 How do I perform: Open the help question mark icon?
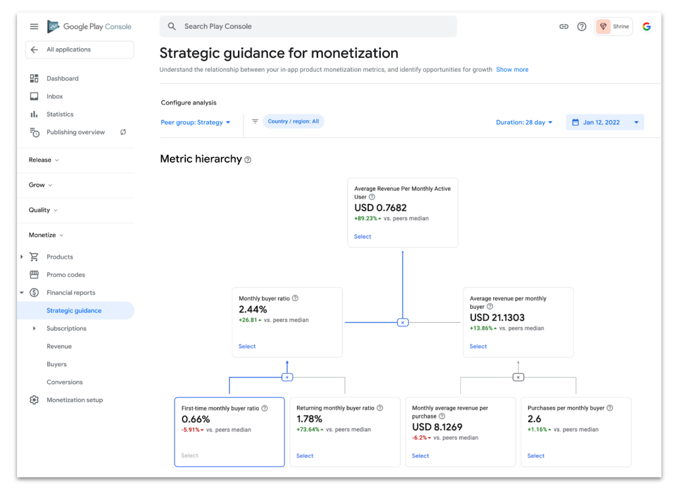[582, 26]
